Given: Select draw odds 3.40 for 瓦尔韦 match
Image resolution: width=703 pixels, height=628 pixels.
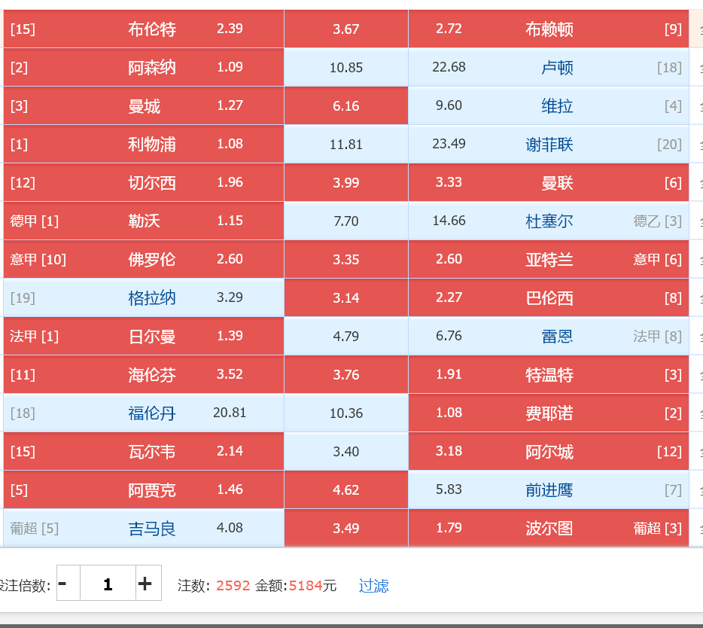Looking at the screenshot, I should (x=346, y=451).
